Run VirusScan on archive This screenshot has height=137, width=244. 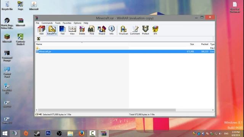[x=124, y=30]
